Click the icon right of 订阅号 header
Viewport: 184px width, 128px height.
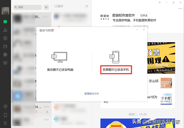87,6
